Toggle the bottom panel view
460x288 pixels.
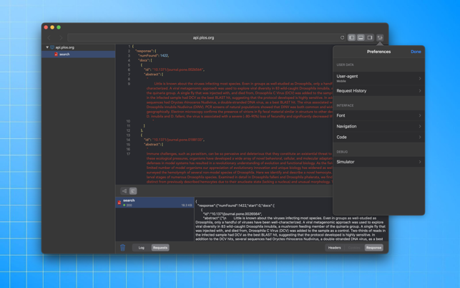(x=361, y=38)
